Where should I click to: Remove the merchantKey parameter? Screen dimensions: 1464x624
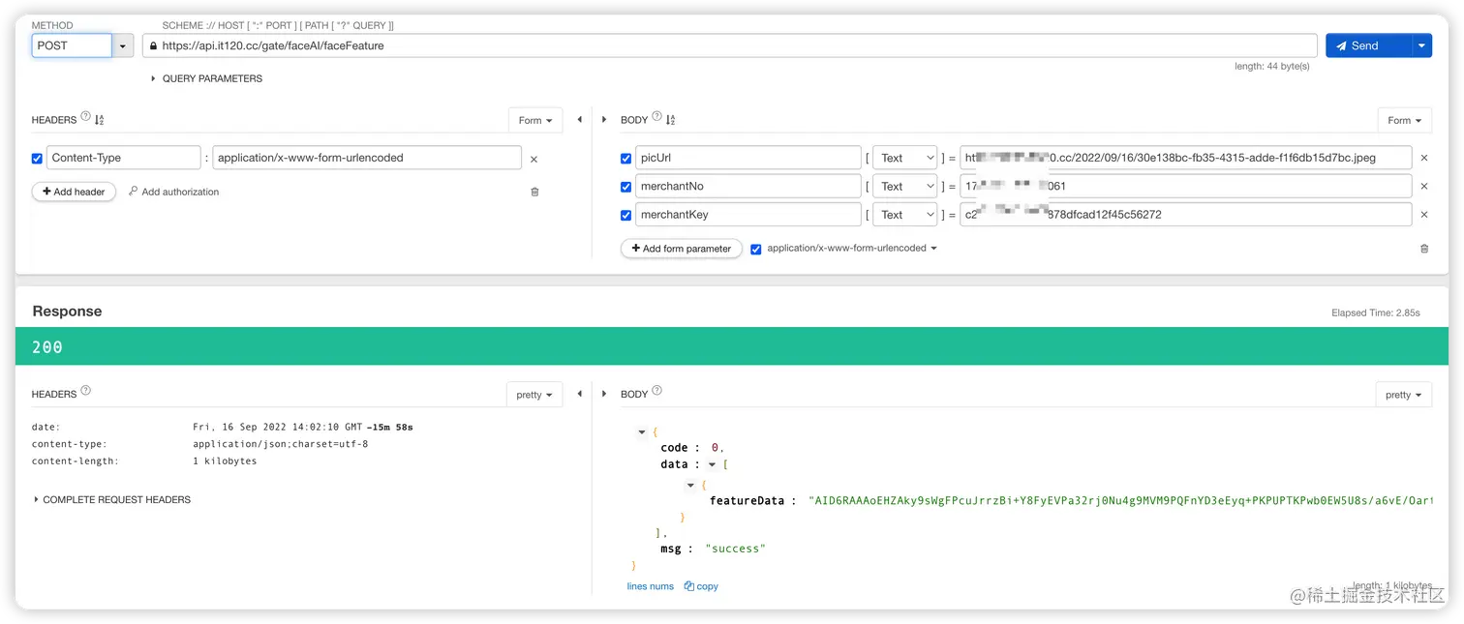coord(1423,216)
